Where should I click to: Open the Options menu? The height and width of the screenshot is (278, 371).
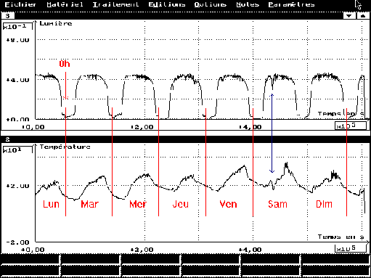click(x=211, y=4)
